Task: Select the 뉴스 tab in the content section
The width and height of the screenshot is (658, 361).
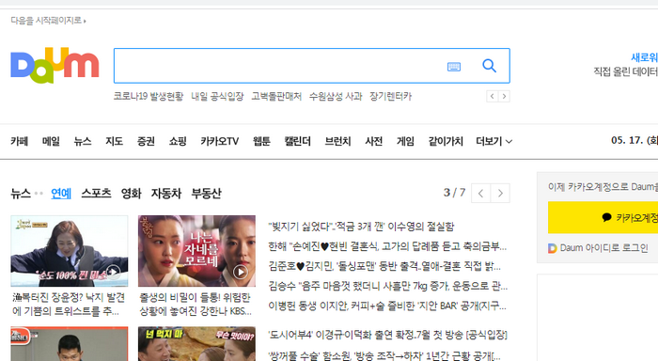Action: 21,194
